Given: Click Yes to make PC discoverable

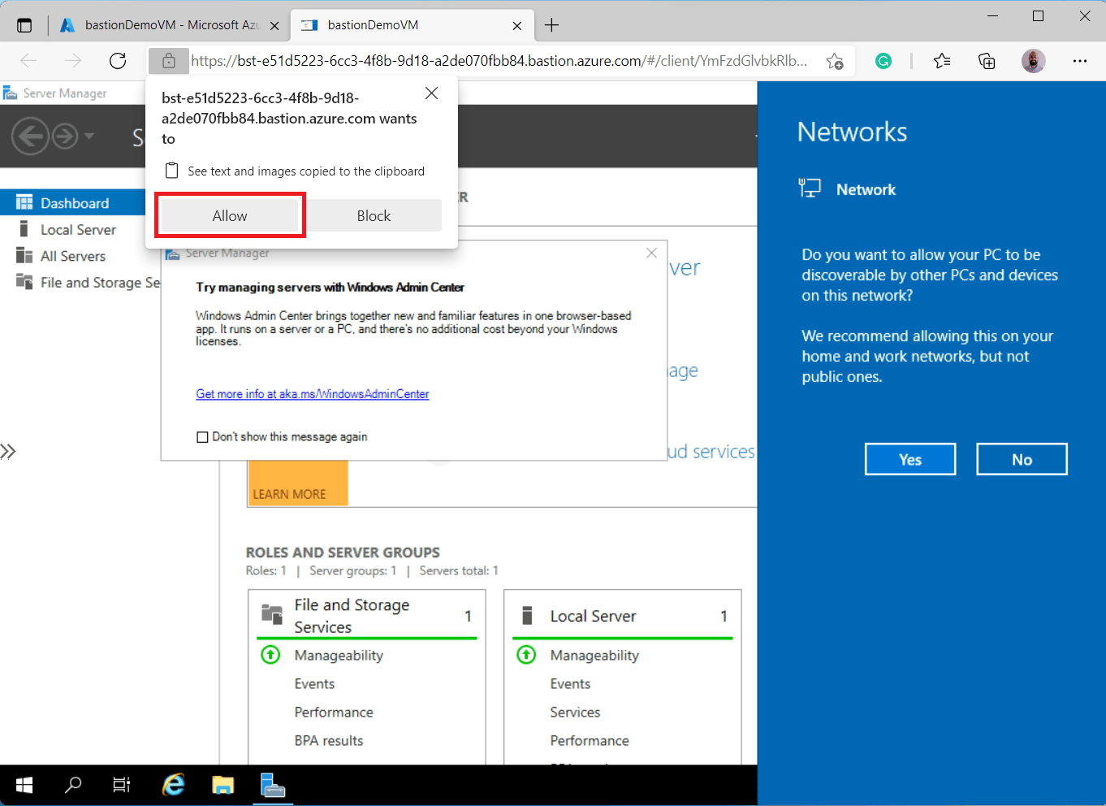Looking at the screenshot, I should click(909, 459).
